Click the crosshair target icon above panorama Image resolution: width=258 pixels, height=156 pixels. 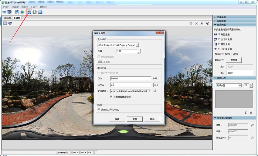pyautogui.click(x=191, y=23)
